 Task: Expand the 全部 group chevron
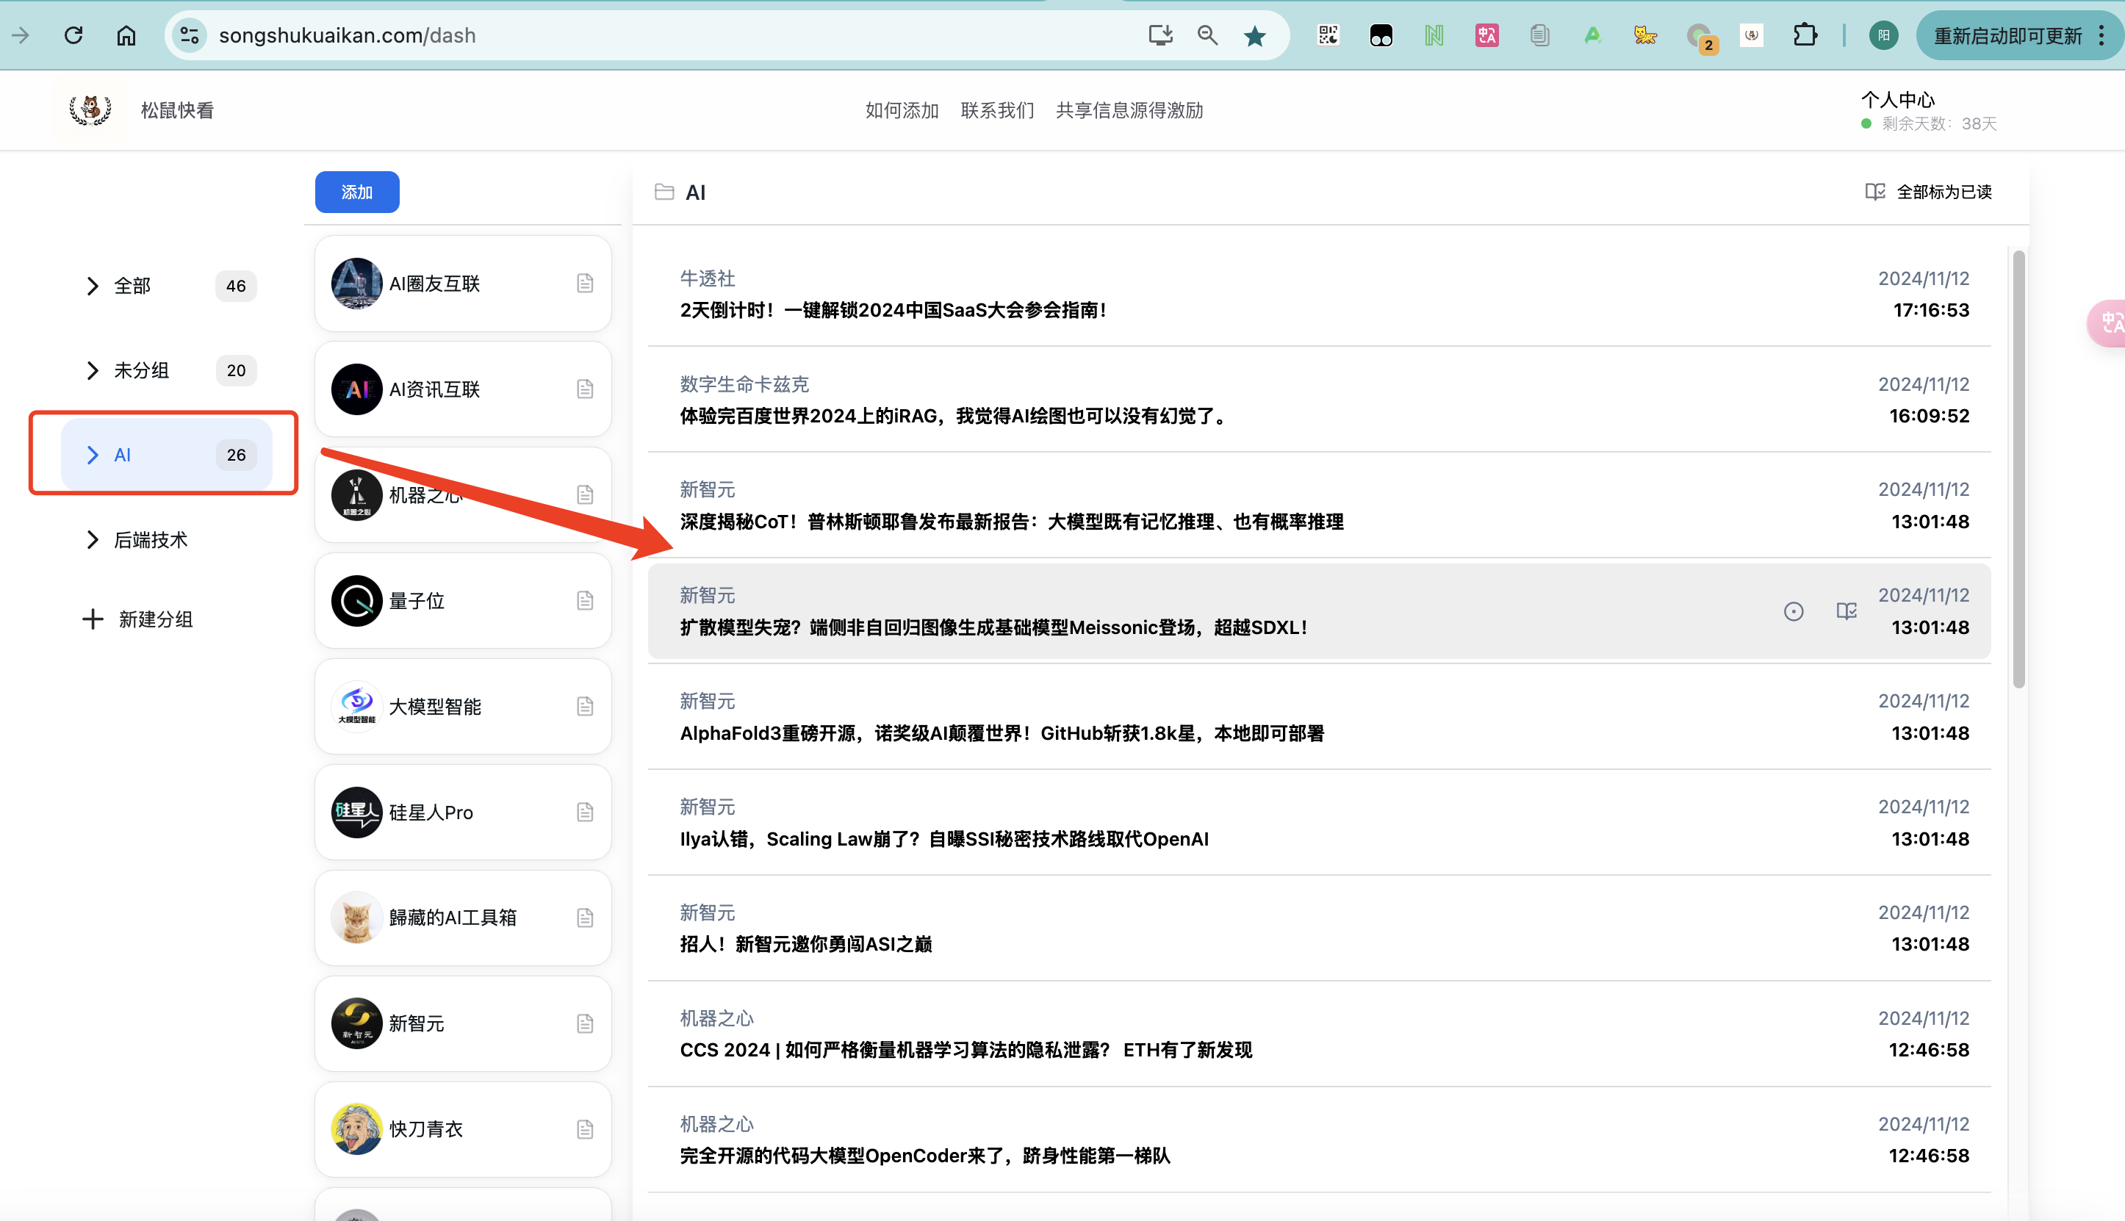[x=93, y=286]
